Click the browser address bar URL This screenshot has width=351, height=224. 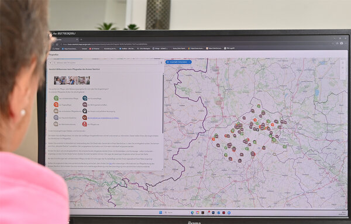click(105, 44)
